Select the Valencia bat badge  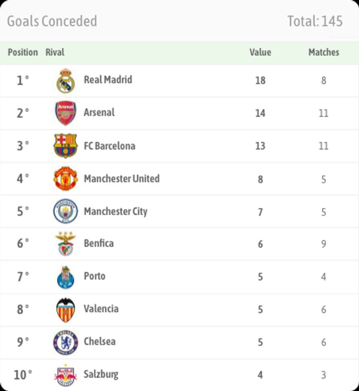pos(65,309)
